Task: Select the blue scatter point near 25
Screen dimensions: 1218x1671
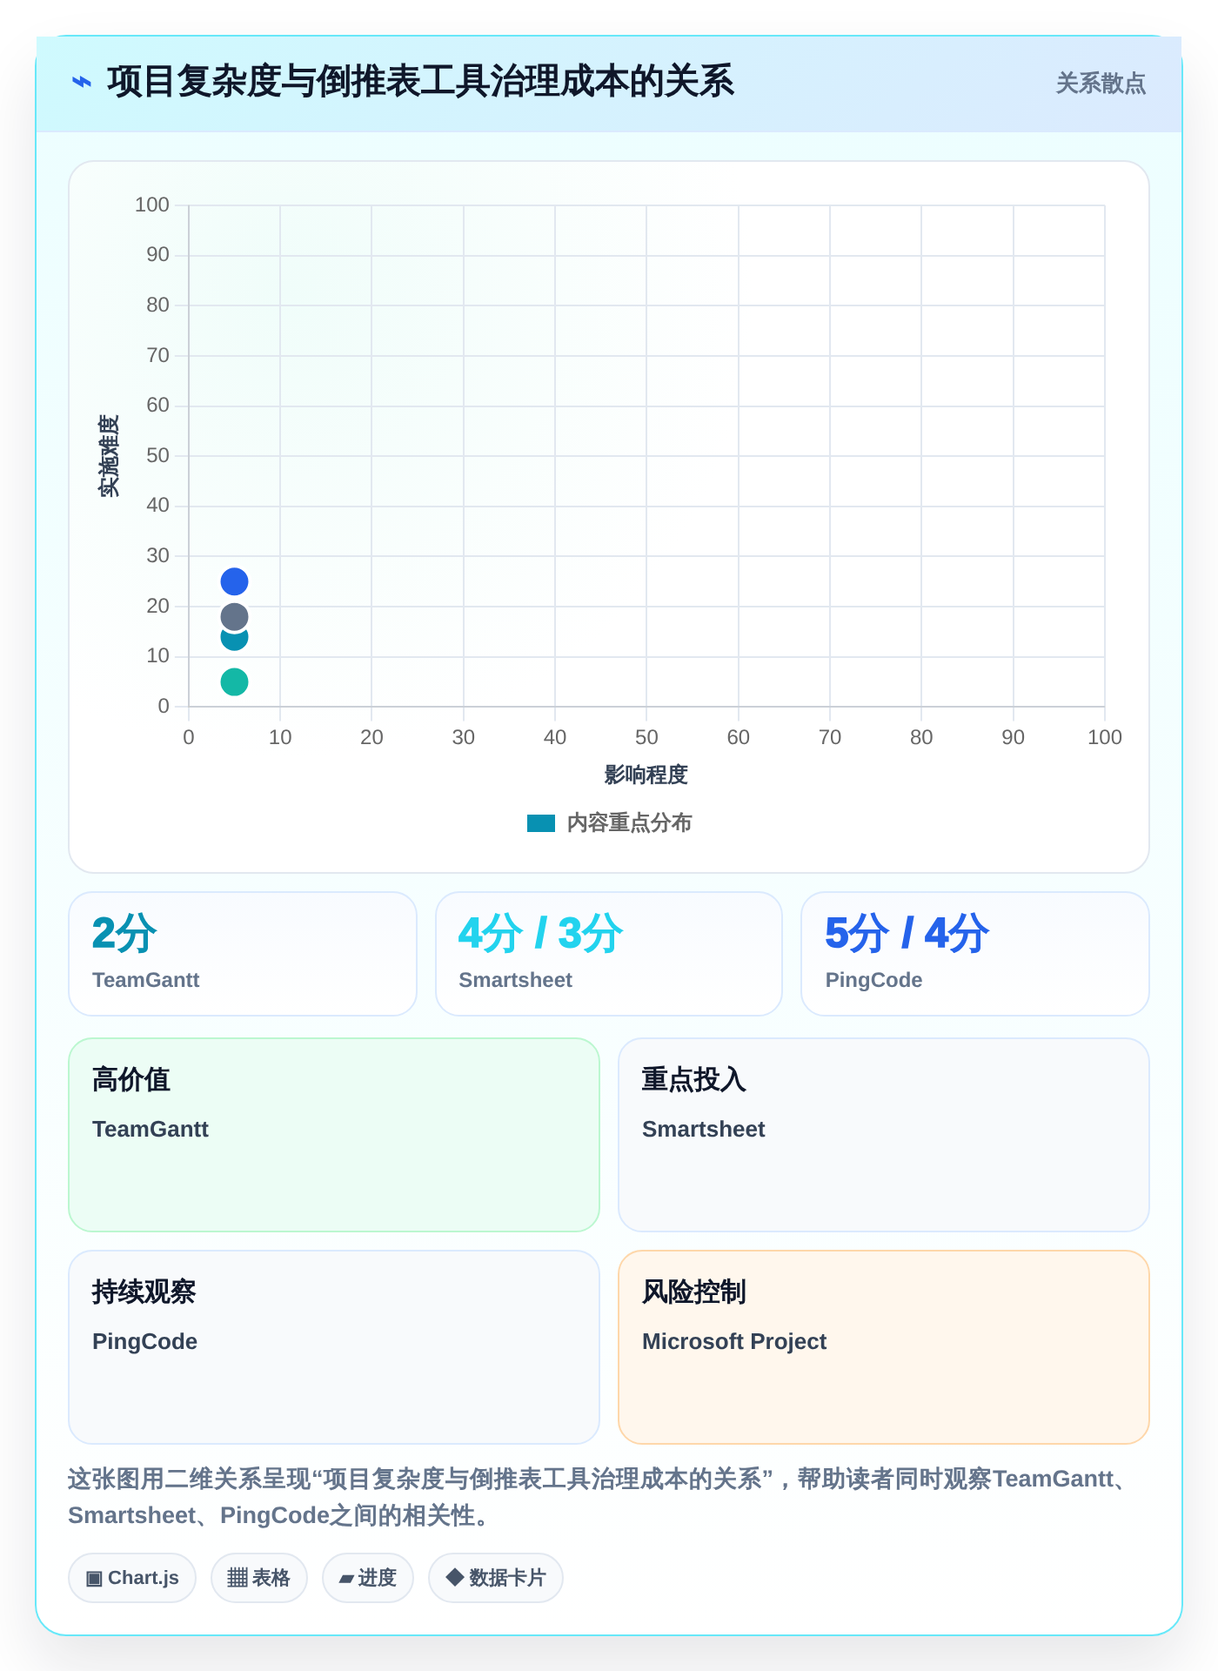Action: click(234, 581)
